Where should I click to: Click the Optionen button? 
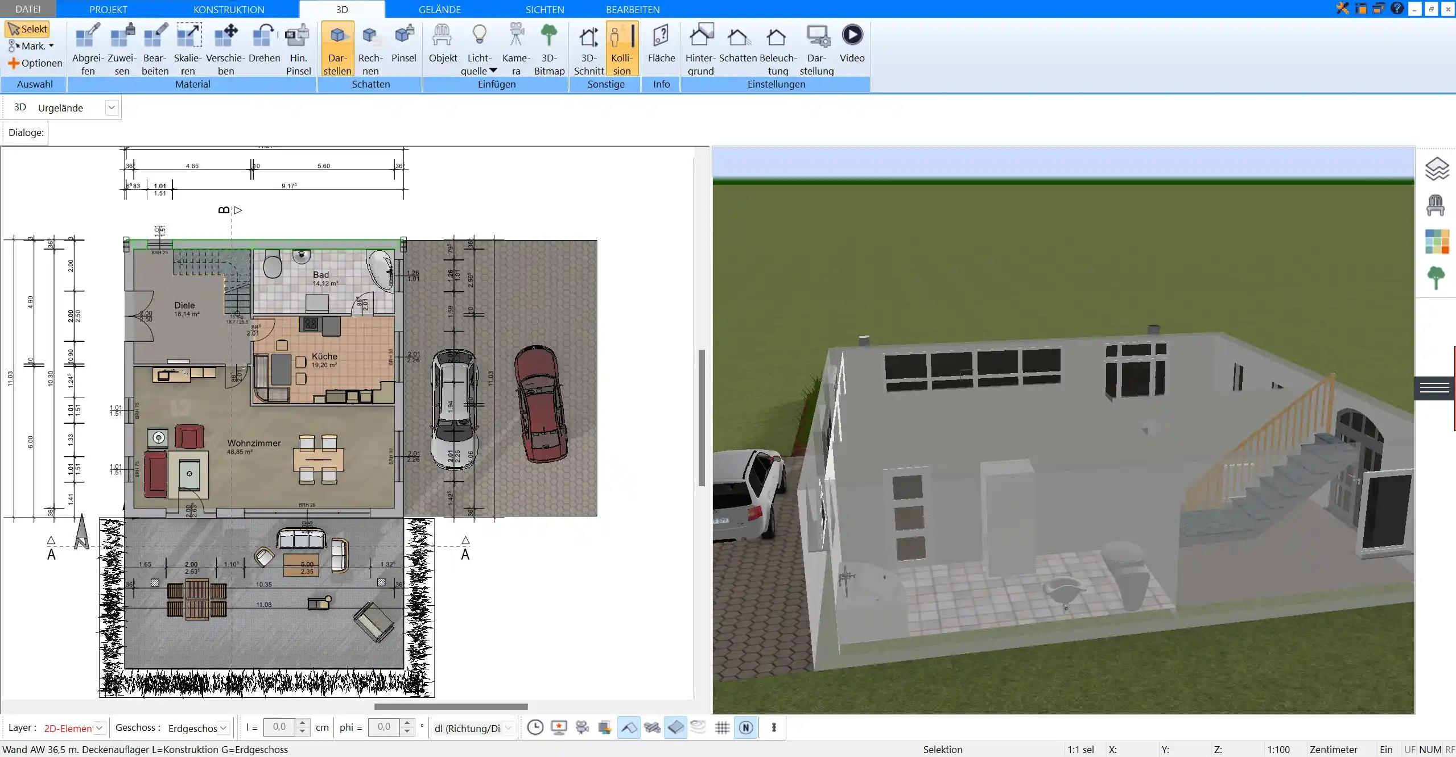coord(35,63)
